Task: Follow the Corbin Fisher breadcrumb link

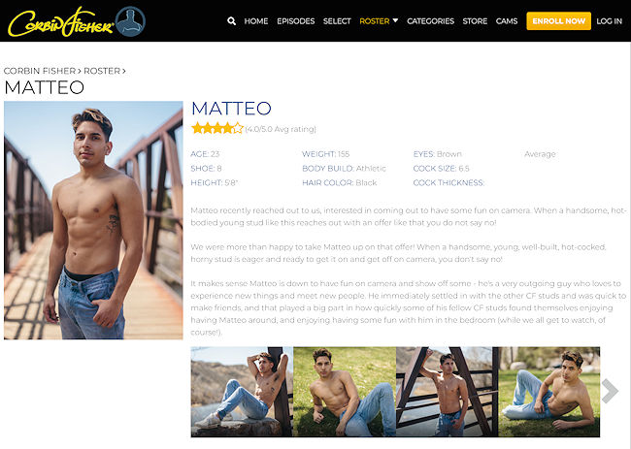Action: (x=40, y=71)
